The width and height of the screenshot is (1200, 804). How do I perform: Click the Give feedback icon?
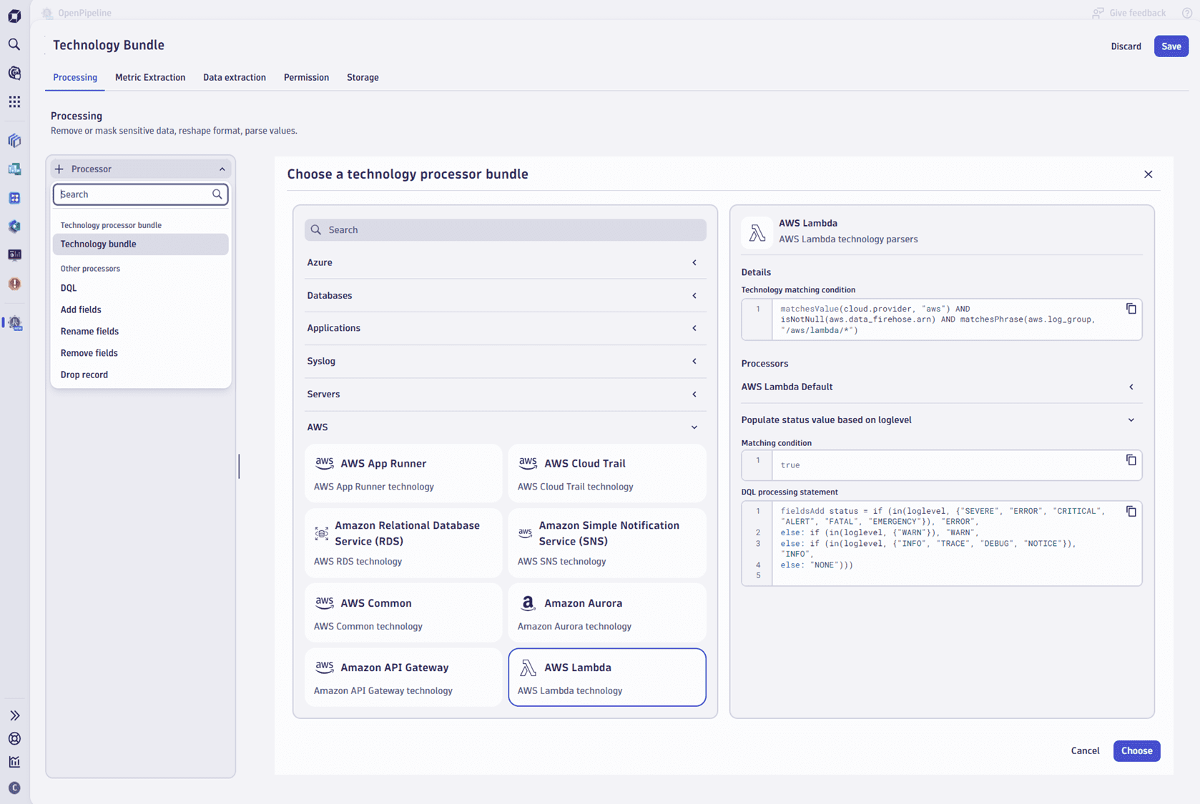click(1098, 13)
